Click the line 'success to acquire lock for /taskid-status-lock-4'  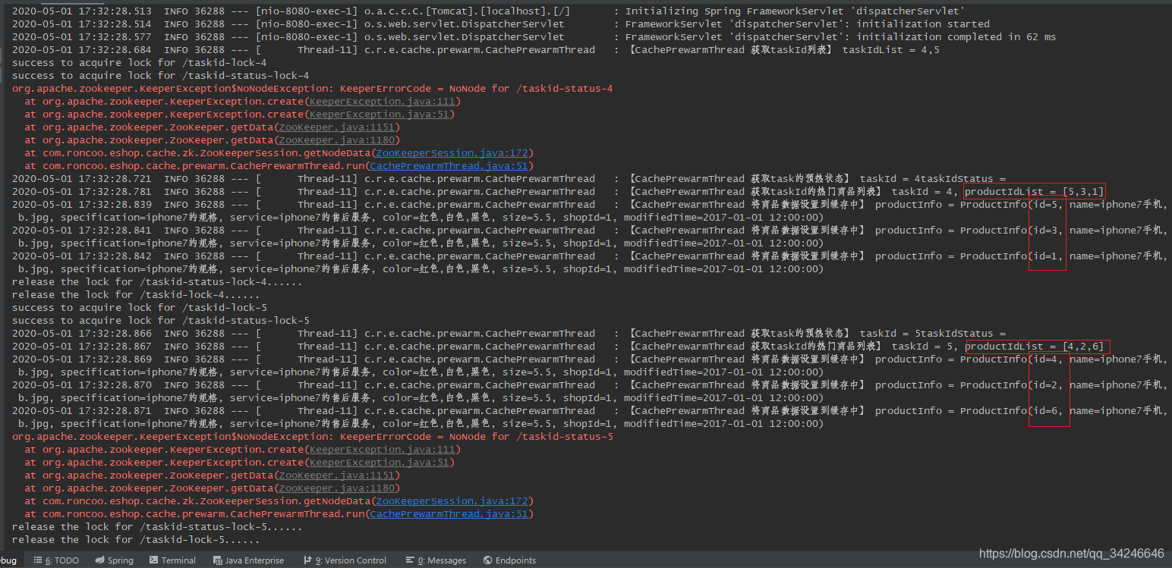click(161, 76)
